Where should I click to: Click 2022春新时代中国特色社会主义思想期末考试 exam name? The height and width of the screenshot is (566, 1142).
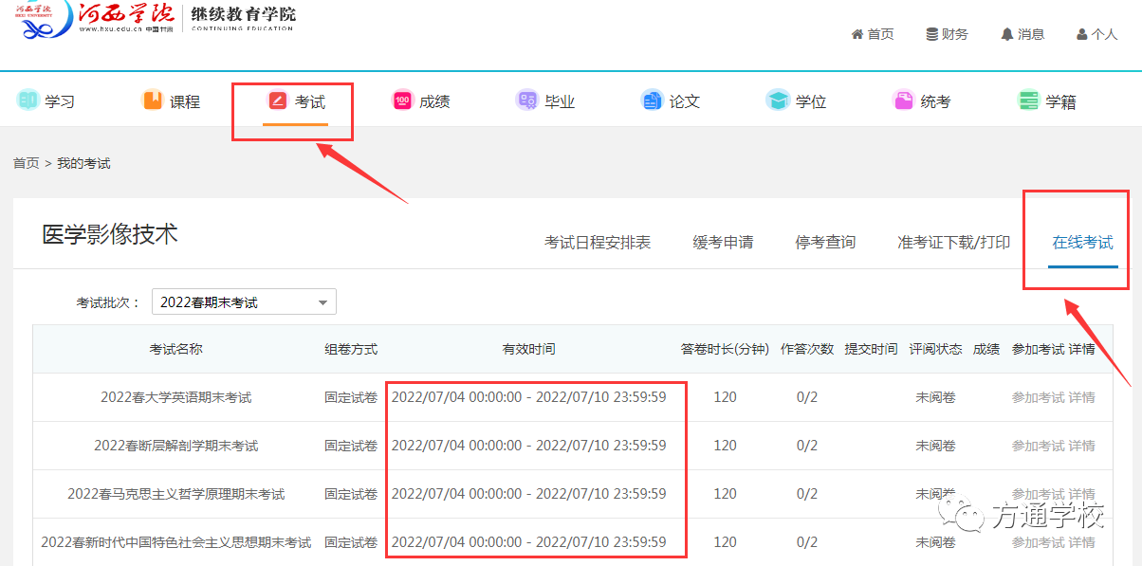tap(176, 542)
